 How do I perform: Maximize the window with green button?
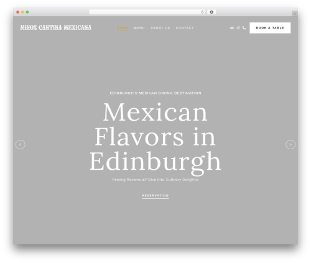[x=27, y=12]
